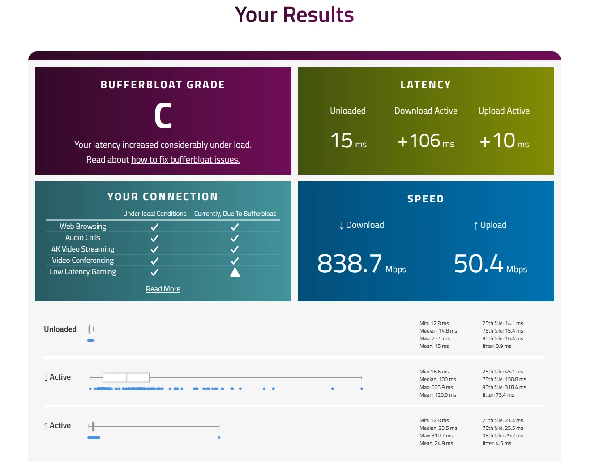The width and height of the screenshot is (612, 462).
Task: Click the '↓ Active' download latency box plot
Action: pos(226,377)
